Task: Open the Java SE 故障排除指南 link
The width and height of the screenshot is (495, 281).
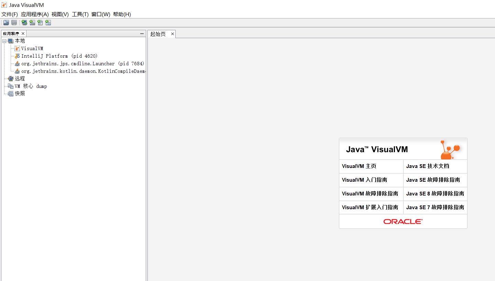Action: coord(433,180)
